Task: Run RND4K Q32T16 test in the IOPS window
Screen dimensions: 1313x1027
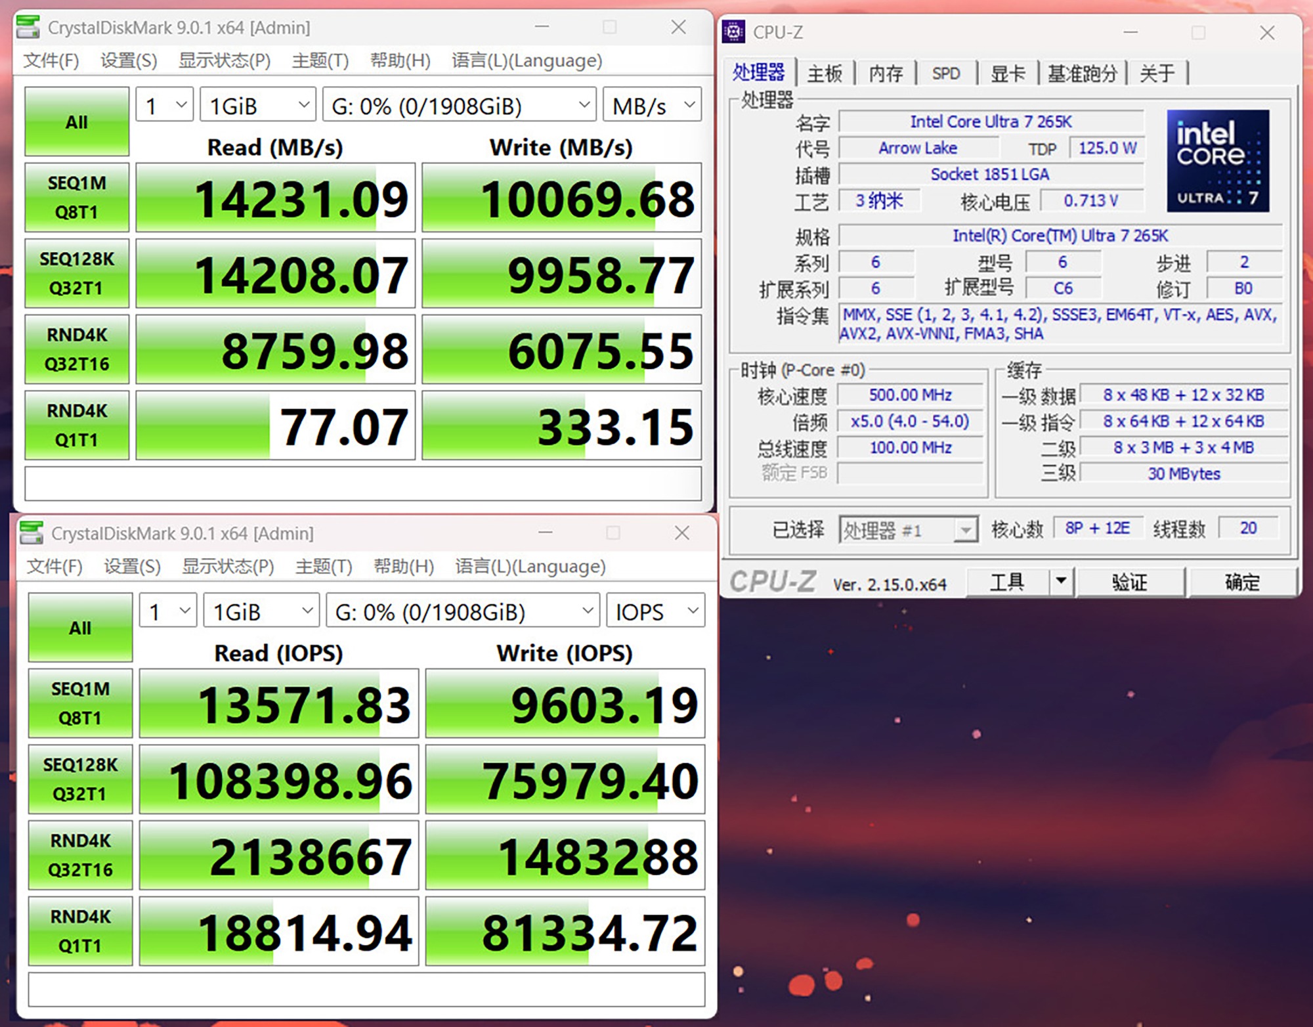Action: tap(80, 855)
